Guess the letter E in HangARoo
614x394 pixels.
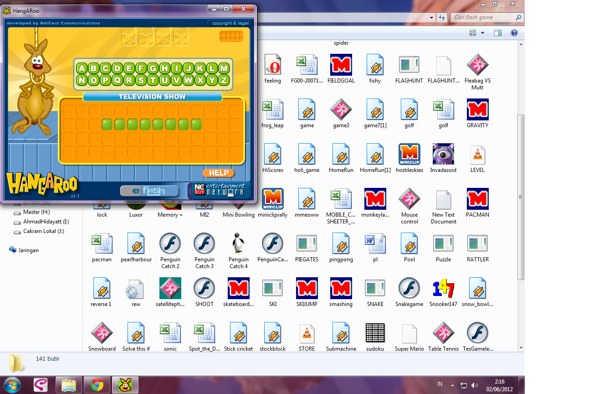pos(129,69)
